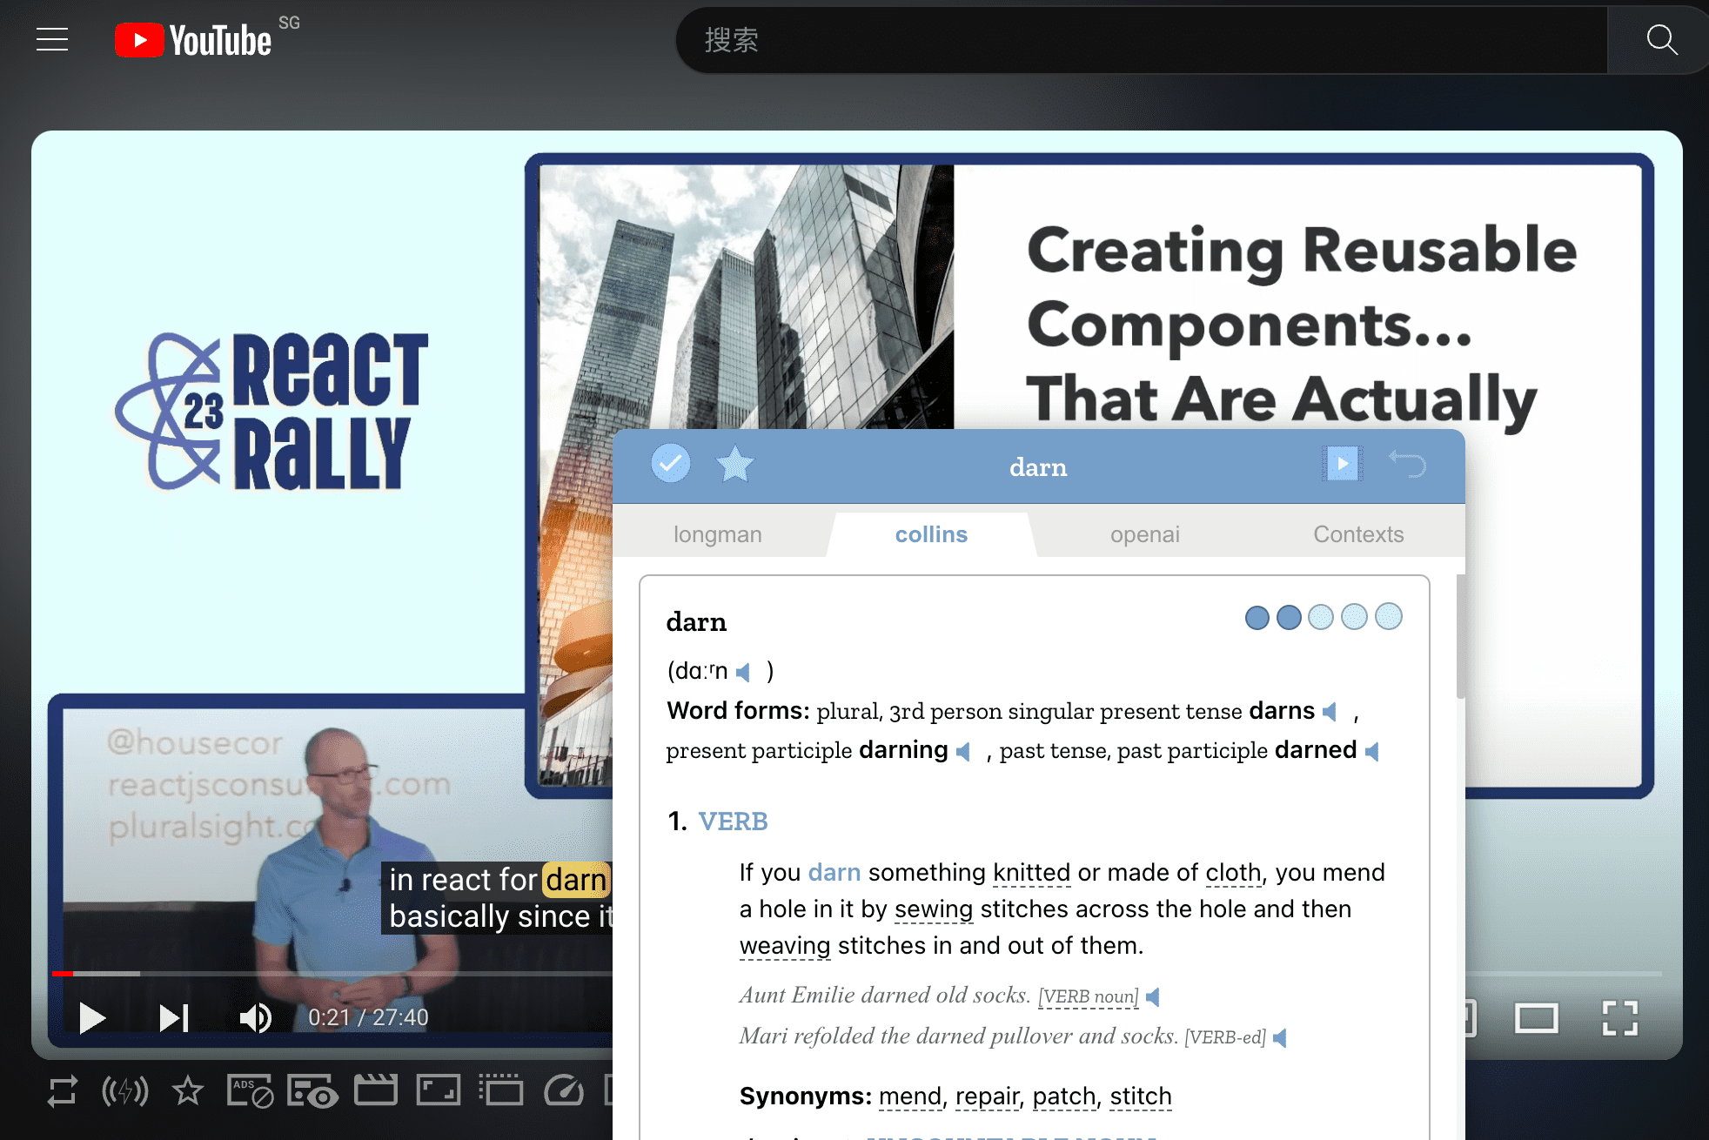Click the blue checkmark circle toggle
This screenshot has width=1709, height=1140.
pos(670,464)
